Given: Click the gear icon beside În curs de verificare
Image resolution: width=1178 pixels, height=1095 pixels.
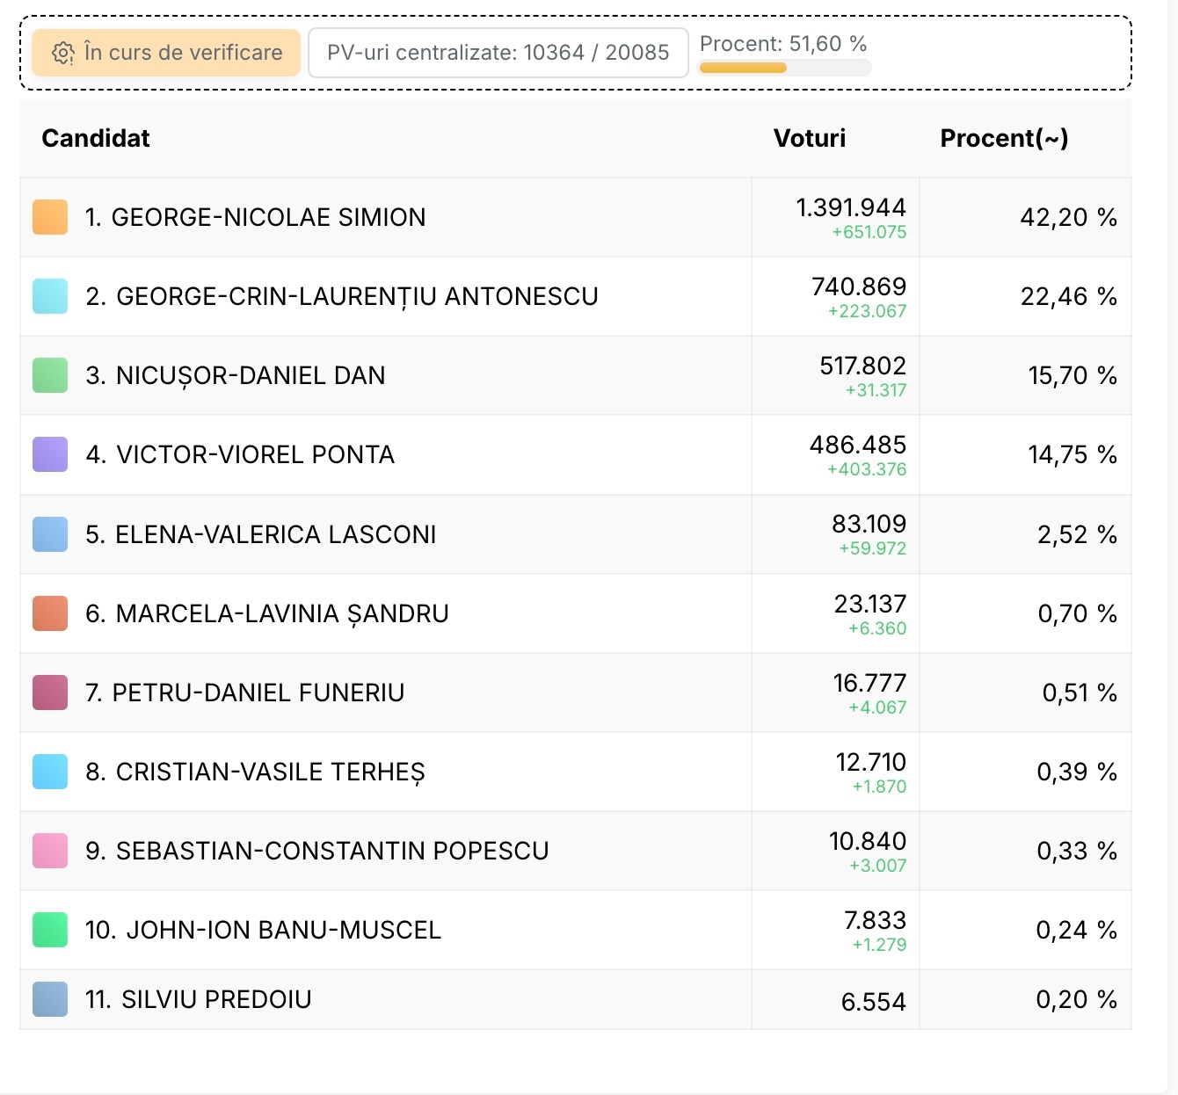Looking at the screenshot, I should (62, 54).
